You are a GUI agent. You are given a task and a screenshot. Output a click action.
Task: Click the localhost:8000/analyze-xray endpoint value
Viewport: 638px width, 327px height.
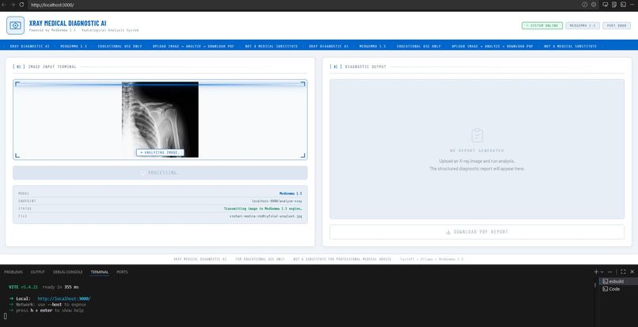(277, 201)
